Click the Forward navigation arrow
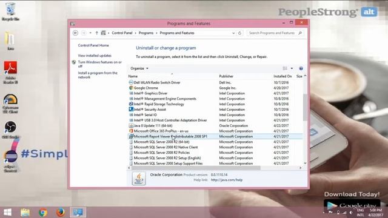 (84, 33)
